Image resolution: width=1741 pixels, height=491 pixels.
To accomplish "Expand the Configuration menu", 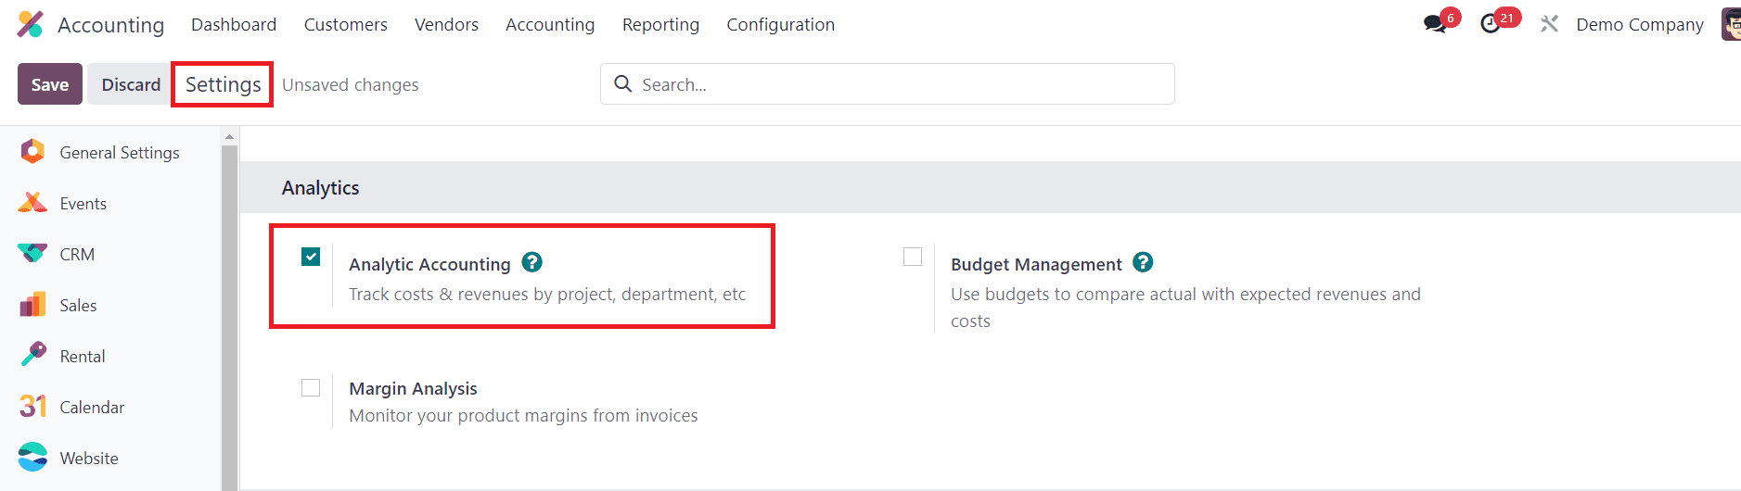I will pos(780,24).
